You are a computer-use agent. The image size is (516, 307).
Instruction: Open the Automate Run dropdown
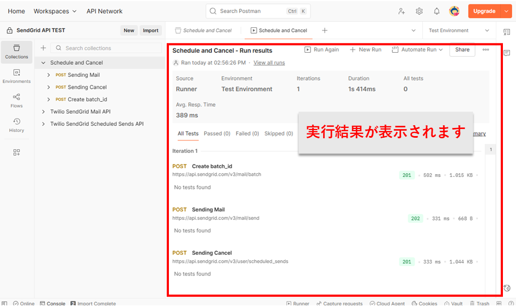click(417, 50)
